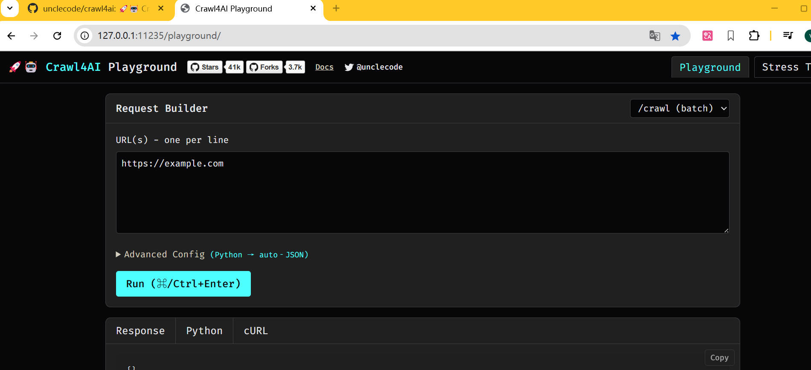This screenshot has width=811, height=370.
Task: Select the Response tab
Action: pyautogui.click(x=140, y=331)
